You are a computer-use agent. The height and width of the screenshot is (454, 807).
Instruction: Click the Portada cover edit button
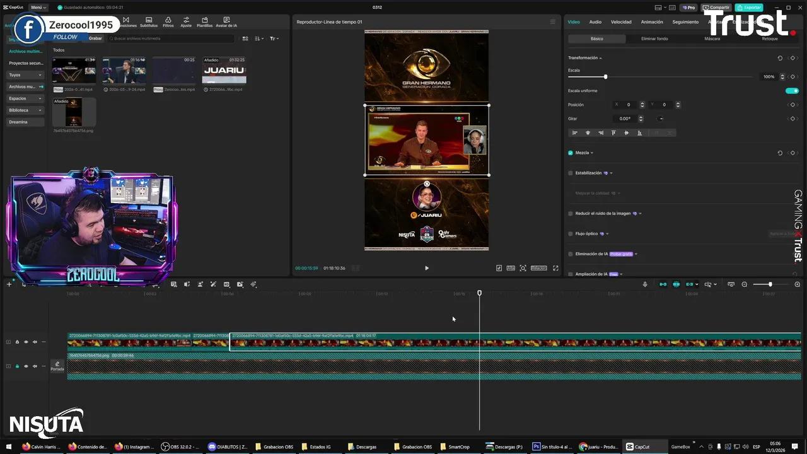(x=57, y=366)
